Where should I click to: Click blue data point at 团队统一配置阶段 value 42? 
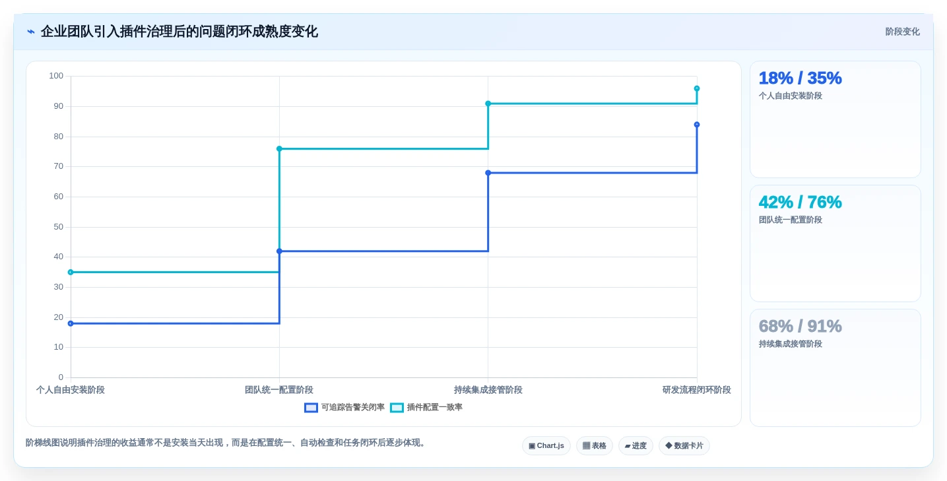[x=279, y=251]
